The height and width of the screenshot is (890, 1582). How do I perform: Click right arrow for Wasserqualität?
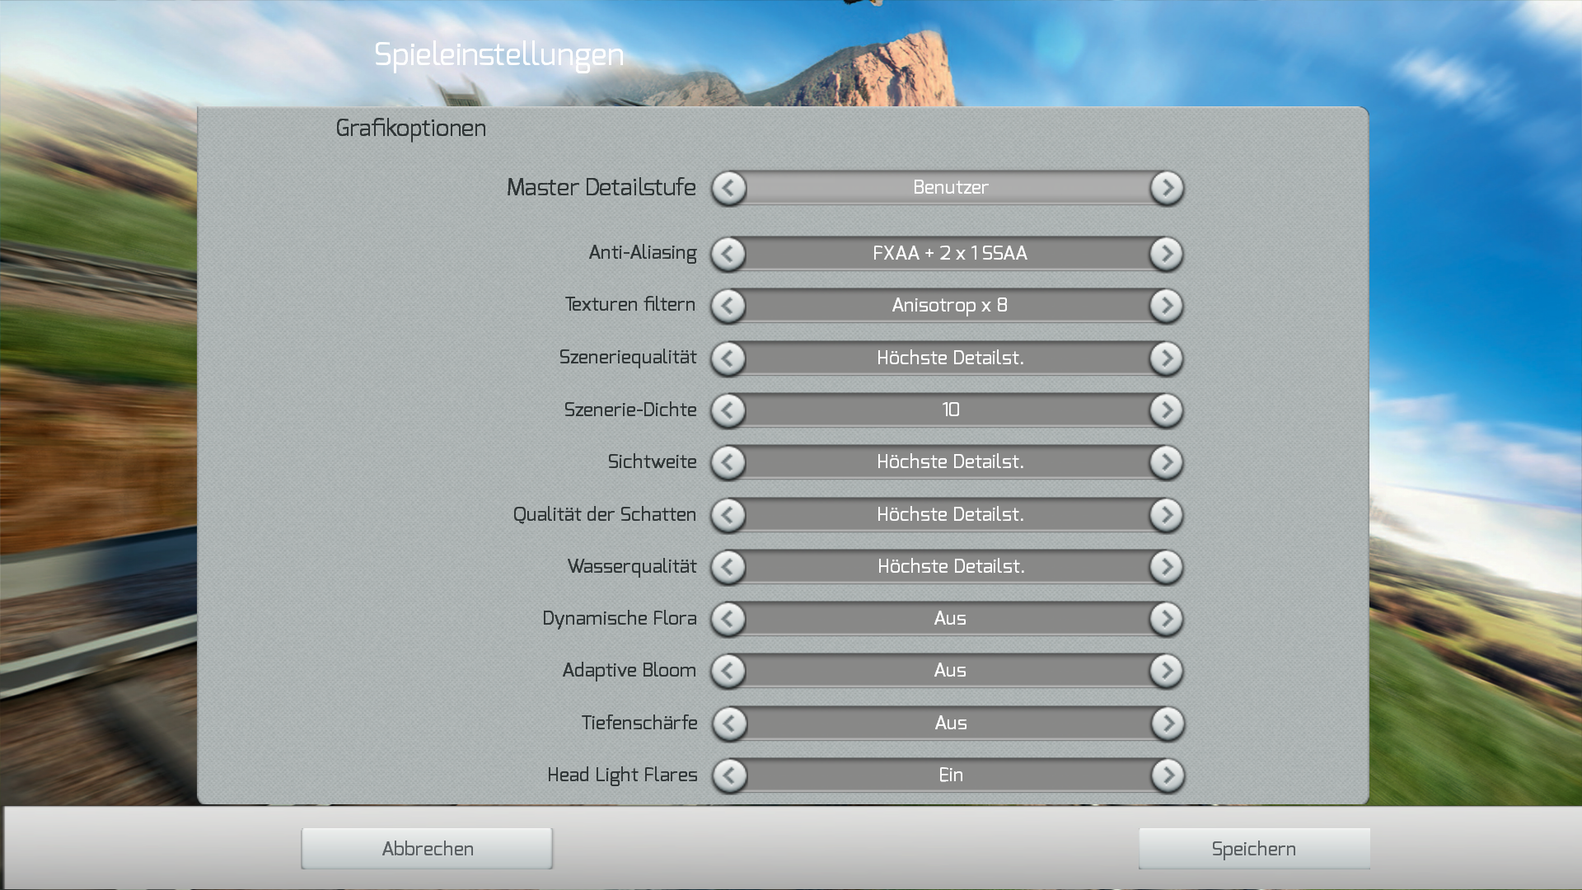1166,567
